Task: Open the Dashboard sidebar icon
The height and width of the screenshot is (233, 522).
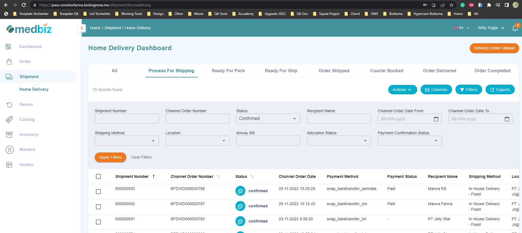Action: (x=8, y=47)
